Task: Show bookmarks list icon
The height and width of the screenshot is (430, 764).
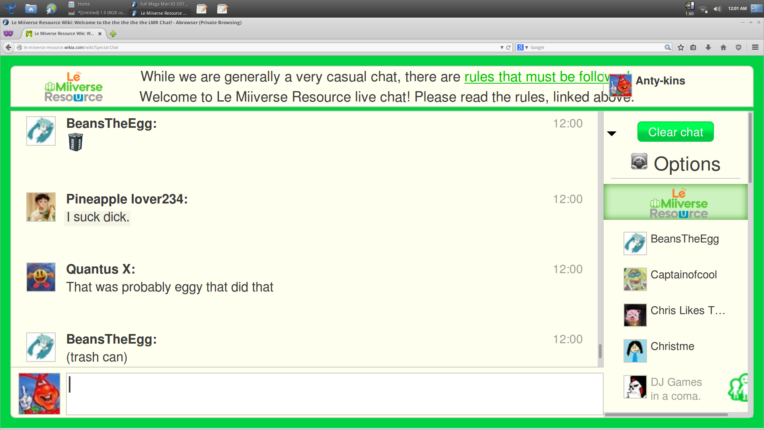Action: tap(693, 47)
